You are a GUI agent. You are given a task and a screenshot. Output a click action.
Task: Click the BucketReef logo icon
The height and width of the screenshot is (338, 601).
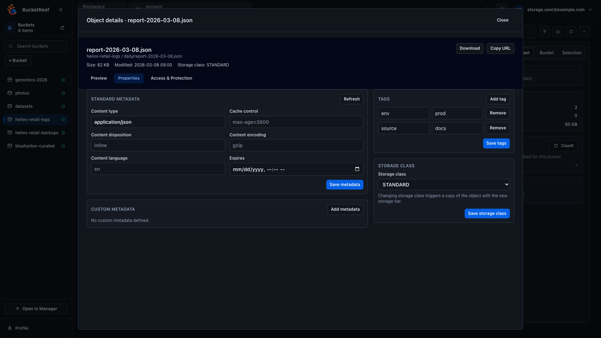pyautogui.click(x=12, y=10)
